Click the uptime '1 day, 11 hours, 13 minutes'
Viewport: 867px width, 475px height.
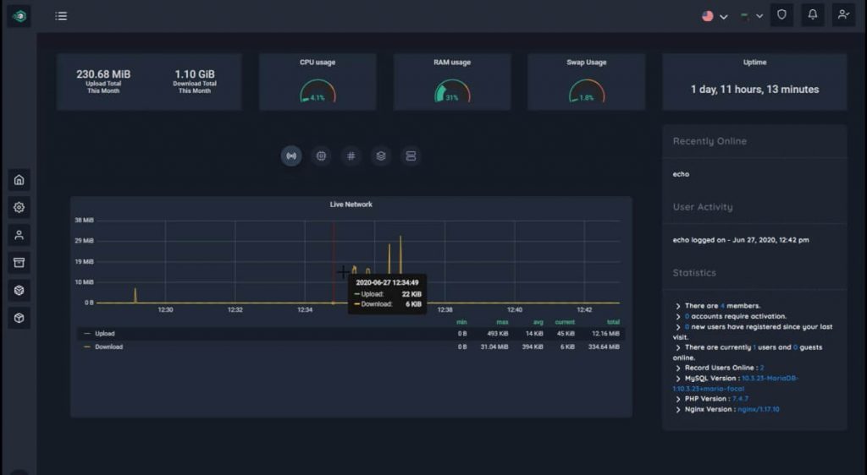pyautogui.click(x=754, y=90)
